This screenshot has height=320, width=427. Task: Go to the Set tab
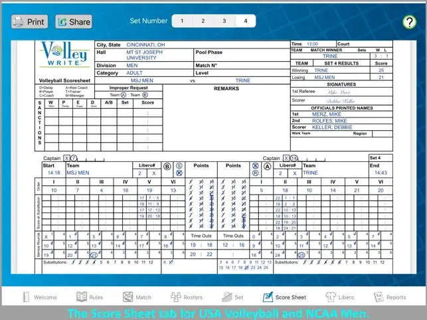232,297
